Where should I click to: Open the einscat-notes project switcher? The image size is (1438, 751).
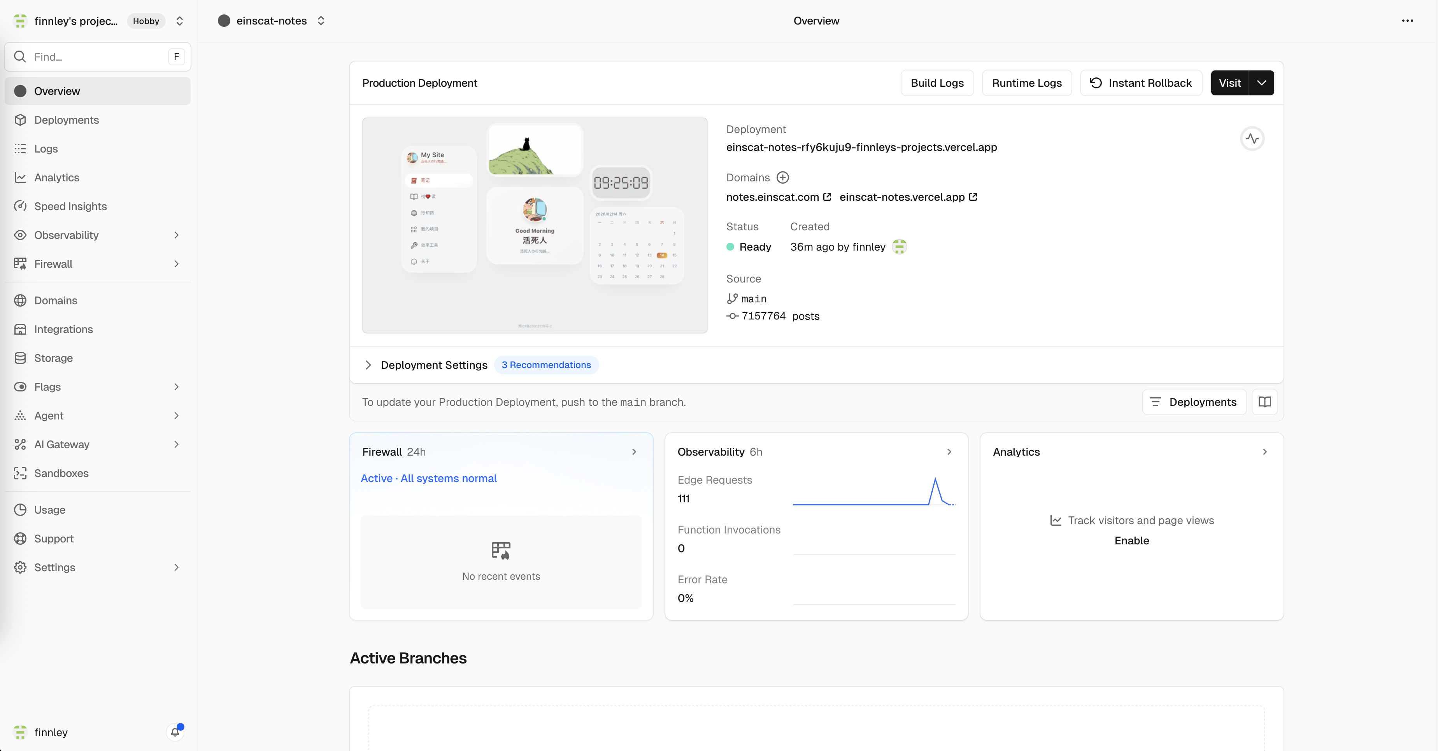coord(321,21)
